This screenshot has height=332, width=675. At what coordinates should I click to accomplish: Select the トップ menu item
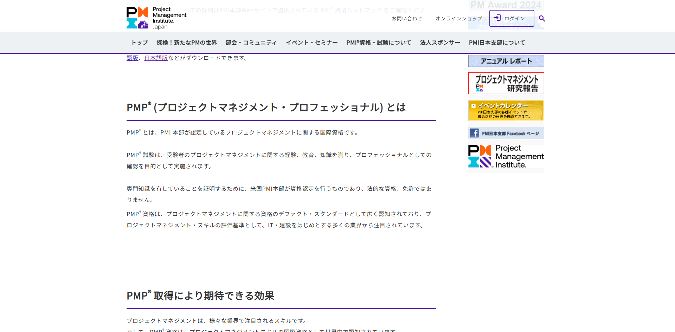(140, 43)
